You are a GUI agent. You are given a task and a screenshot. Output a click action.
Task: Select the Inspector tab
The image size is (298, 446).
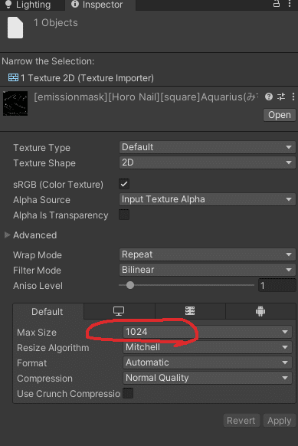(100, 5)
